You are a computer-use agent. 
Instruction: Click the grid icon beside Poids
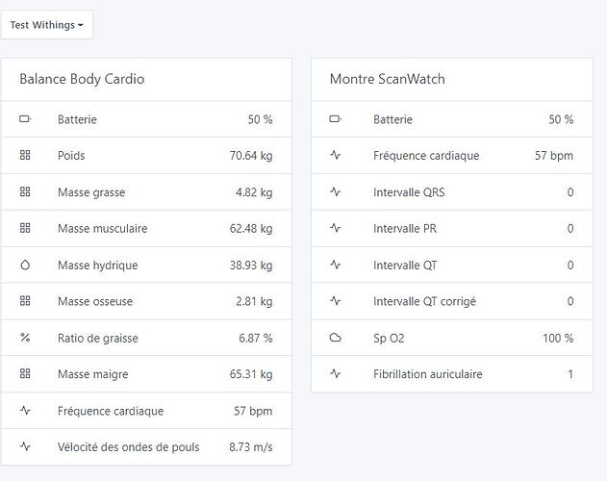[x=25, y=156]
